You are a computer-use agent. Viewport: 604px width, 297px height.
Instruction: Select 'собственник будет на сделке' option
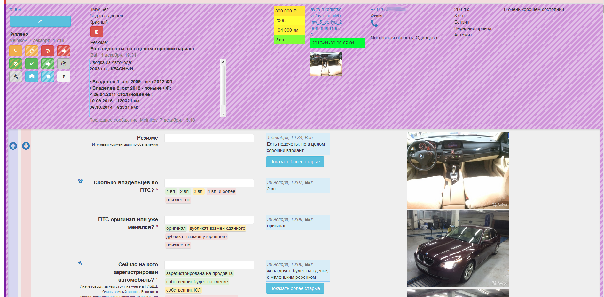(197, 282)
